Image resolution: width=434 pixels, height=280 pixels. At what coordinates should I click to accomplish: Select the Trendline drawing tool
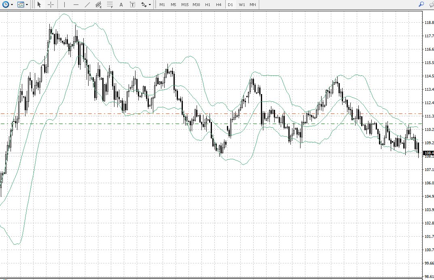tap(87, 4)
